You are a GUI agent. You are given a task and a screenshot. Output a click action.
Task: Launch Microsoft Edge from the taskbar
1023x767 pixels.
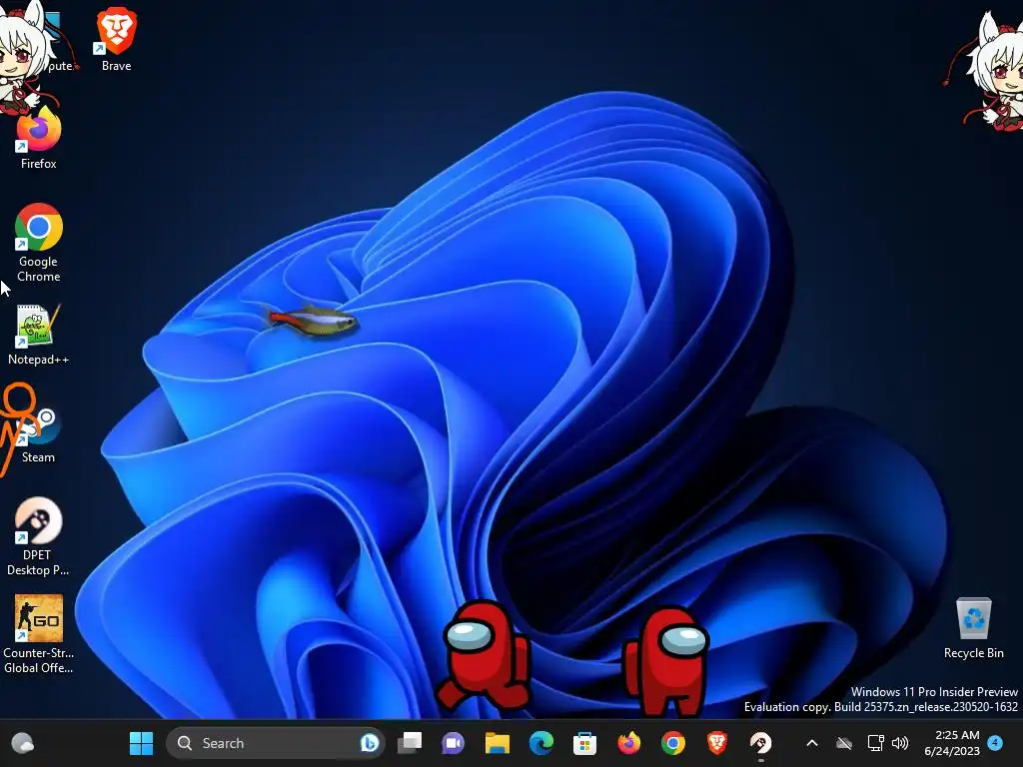[540, 743]
